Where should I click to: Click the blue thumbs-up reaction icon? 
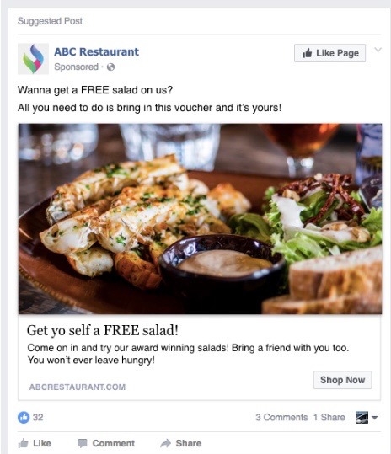click(24, 417)
